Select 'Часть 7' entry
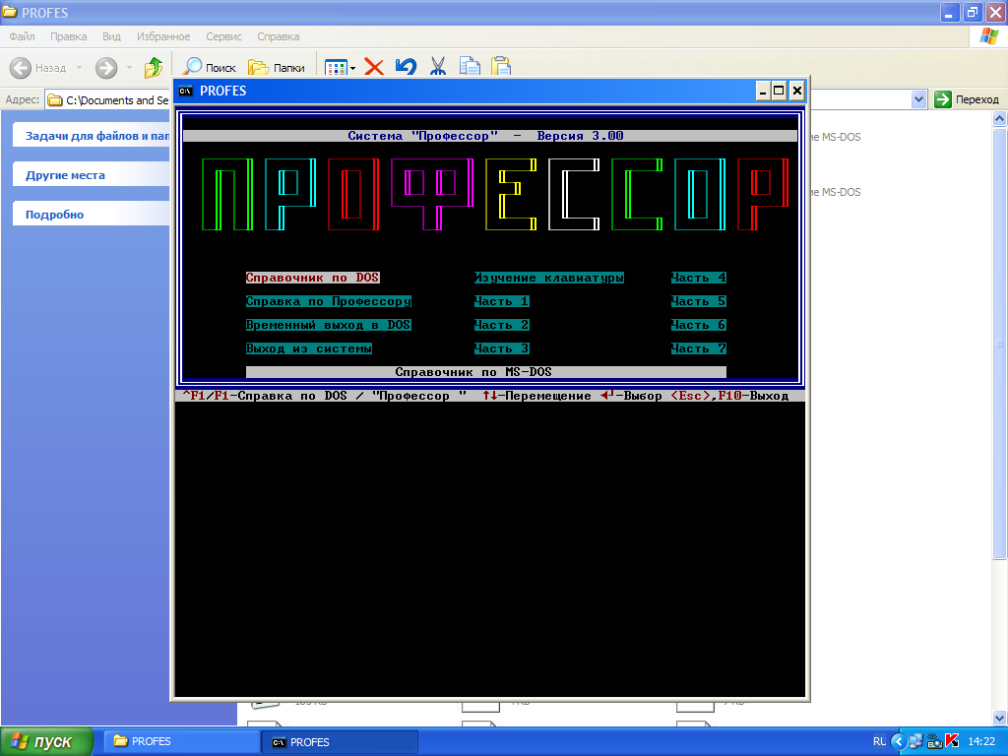This screenshot has width=1008, height=756. pyautogui.click(x=699, y=348)
